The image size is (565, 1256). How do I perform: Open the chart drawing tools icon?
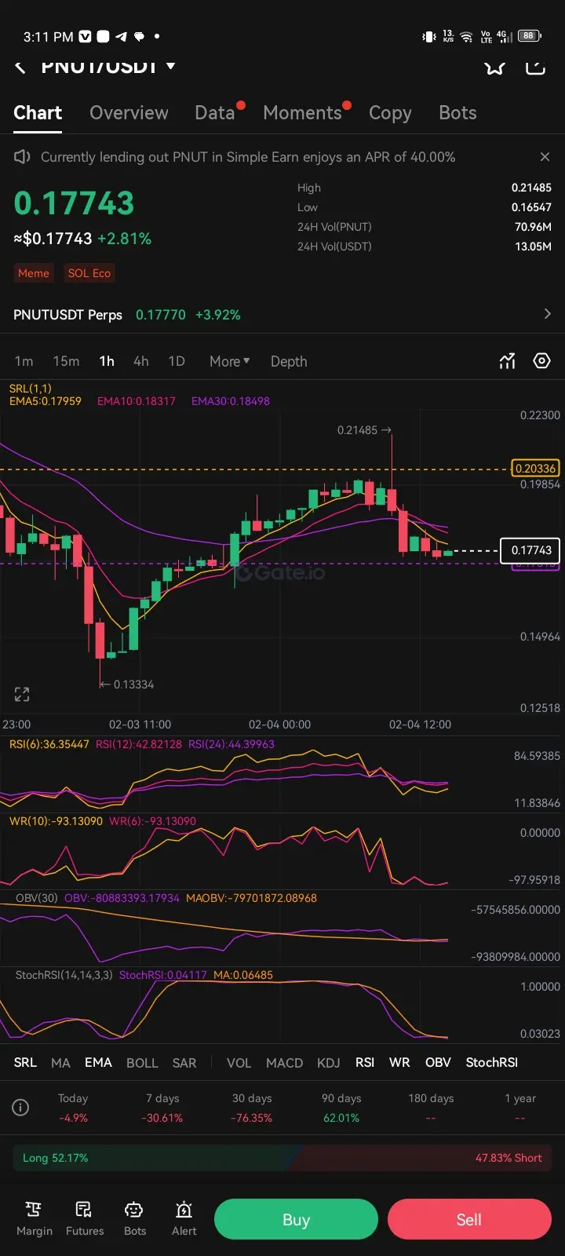[x=508, y=361]
